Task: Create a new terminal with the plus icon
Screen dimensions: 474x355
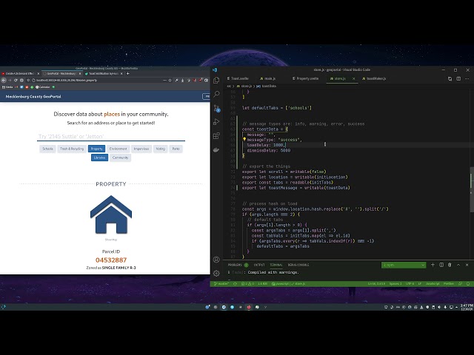Action: (433, 265)
